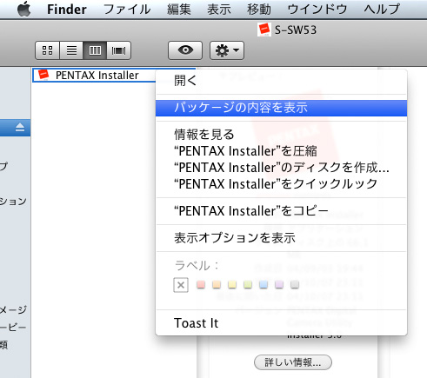Open the 表示 menu in menu bar

219,10
